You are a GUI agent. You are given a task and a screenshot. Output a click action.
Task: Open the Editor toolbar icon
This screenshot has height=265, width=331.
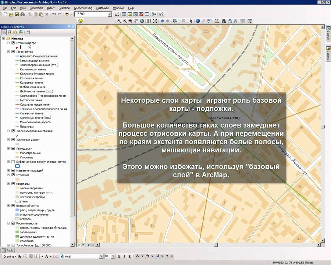pos(117,14)
